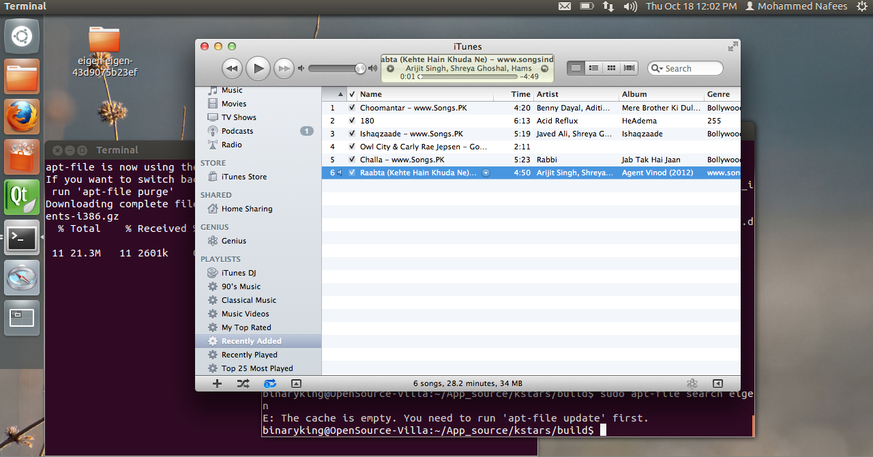Enter iTunes full screen mode

[x=733, y=46]
